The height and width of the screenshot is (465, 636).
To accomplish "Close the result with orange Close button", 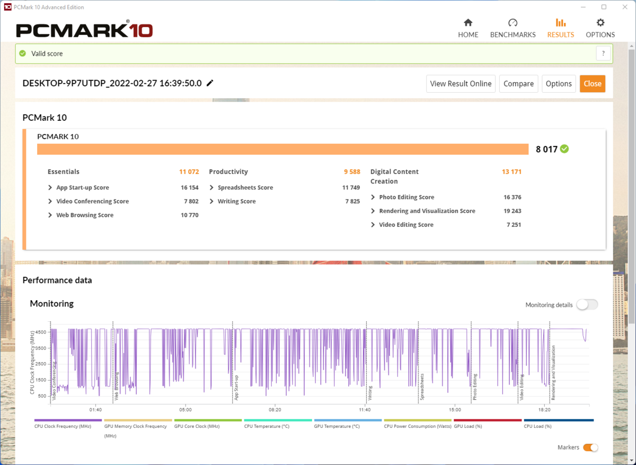I will pos(593,84).
